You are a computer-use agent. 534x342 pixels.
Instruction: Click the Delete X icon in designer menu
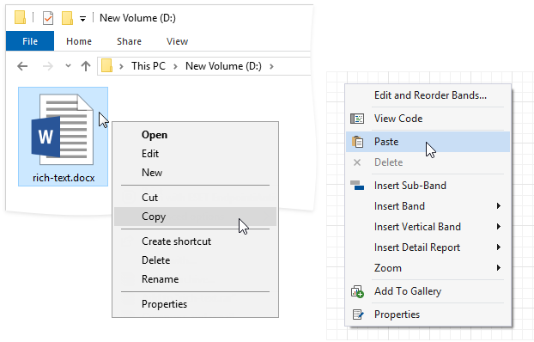tap(357, 162)
